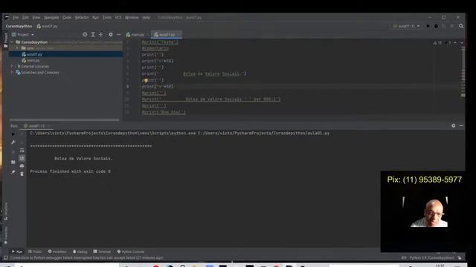Expand External Libraries node
This screenshot has height=267, width=476.
click(12, 66)
